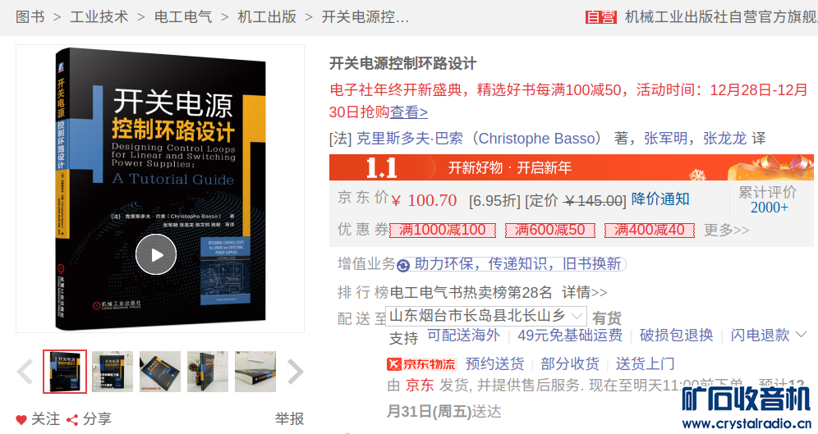
Task: Click the red 自营 badge icon
Action: tap(601, 17)
